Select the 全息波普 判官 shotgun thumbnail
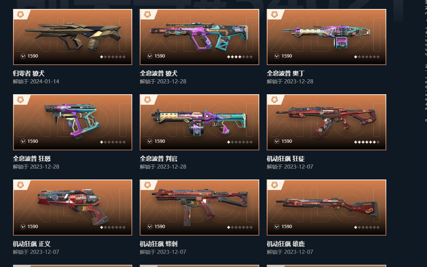The width and height of the screenshot is (427, 267). click(x=199, y=122)
